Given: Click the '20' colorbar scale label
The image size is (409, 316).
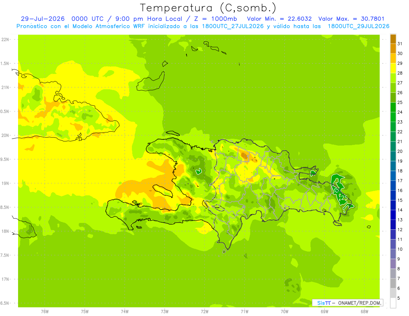Looking at the screenshot, I should (400, 151).
